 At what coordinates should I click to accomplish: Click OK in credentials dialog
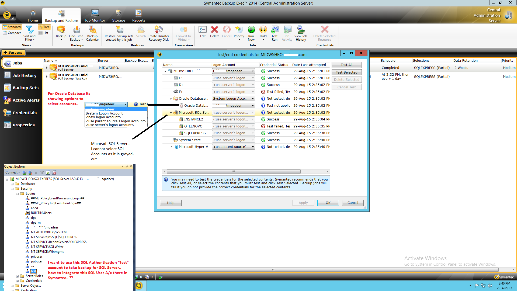pos(328,203)
